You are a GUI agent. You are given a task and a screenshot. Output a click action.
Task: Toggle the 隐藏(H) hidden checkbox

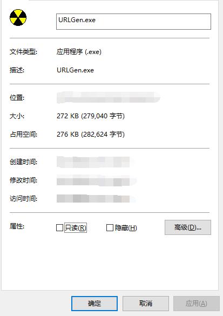pos(110,228)
